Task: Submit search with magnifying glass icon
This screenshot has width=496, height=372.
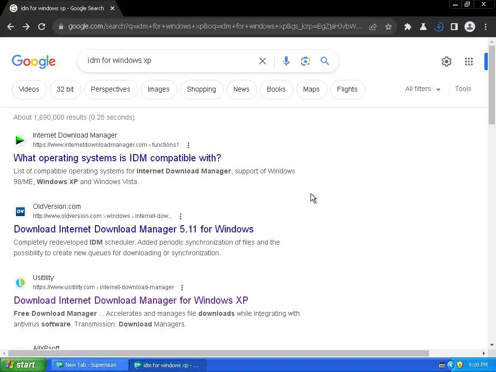Action: click(x=325, y=61)
